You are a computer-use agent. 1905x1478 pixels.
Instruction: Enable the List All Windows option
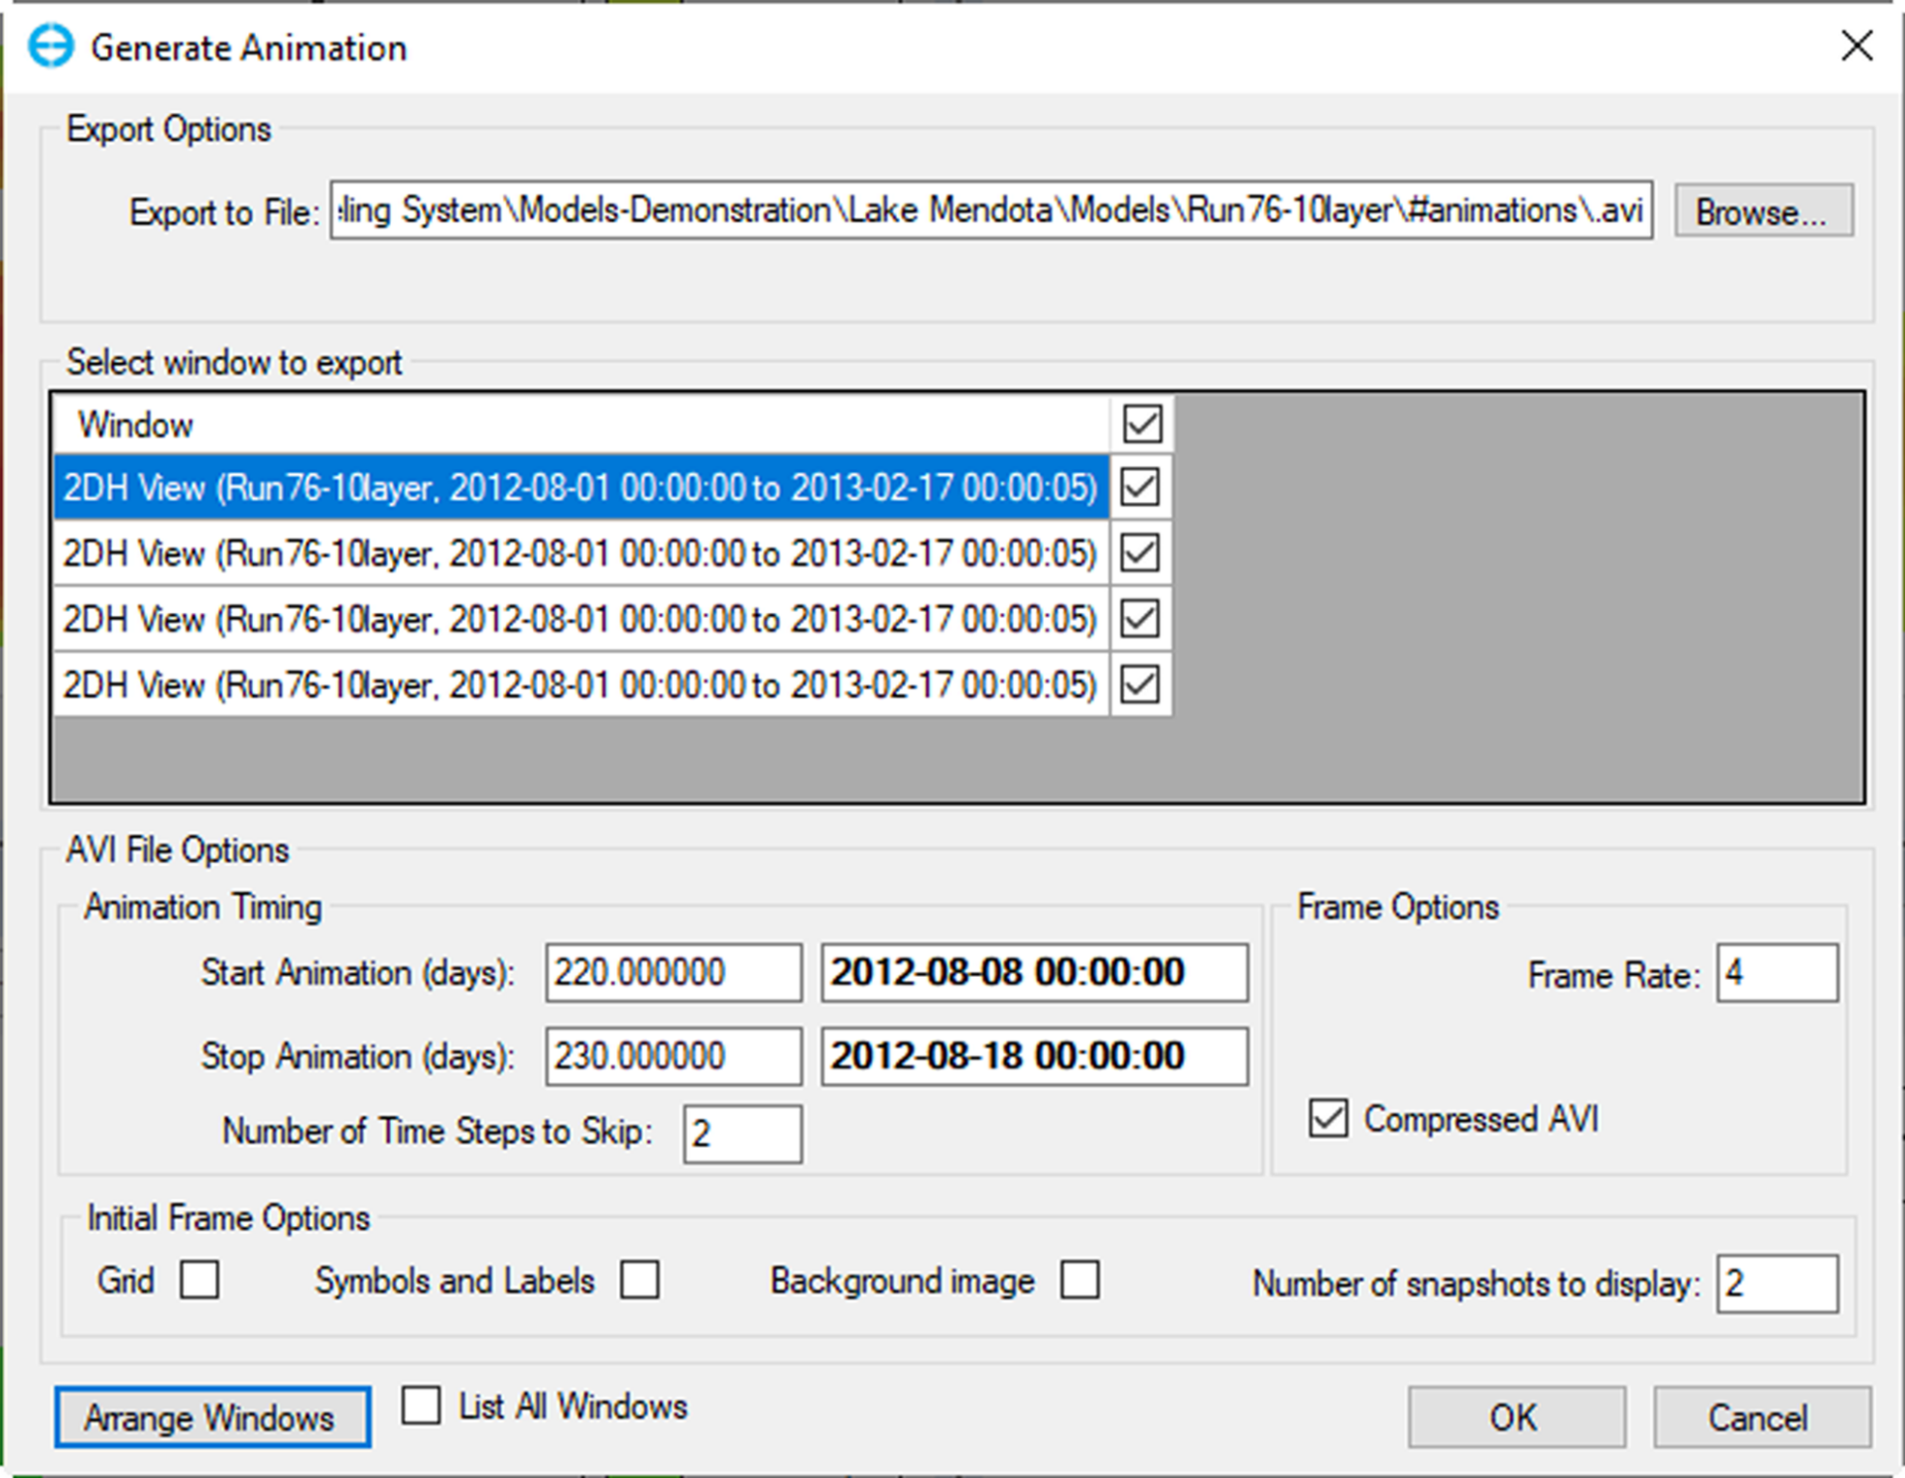(421, 1406)
